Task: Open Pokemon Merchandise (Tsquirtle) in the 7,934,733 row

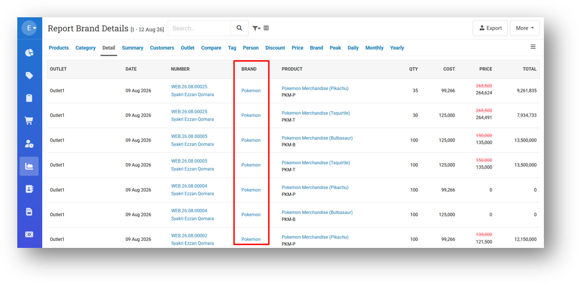Action: point(316,113)
